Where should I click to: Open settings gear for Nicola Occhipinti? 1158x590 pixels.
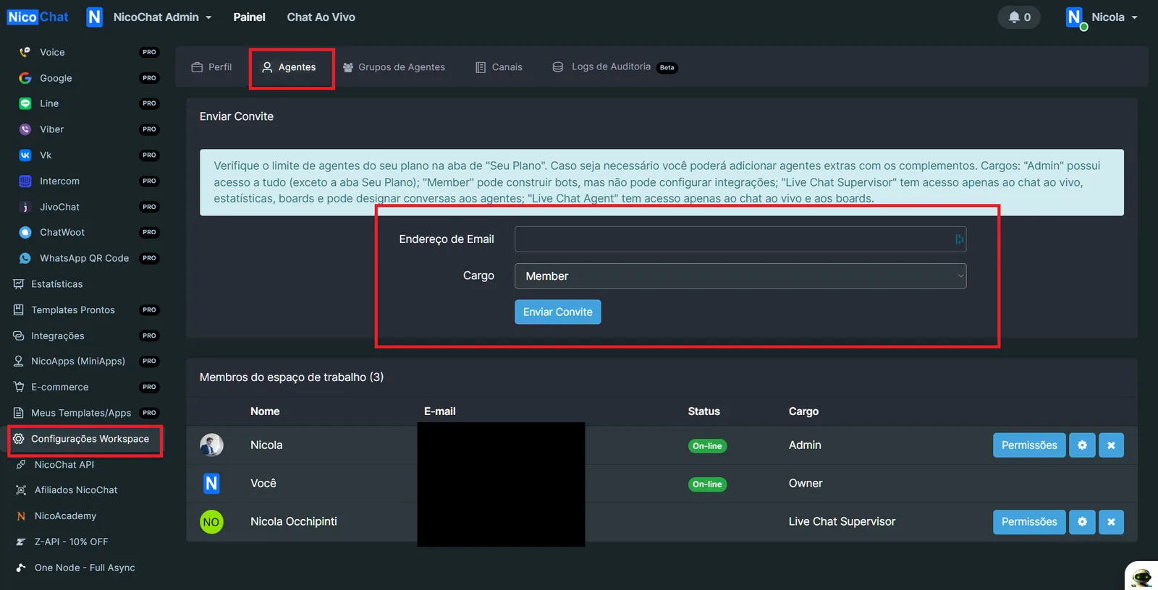click(x=1082, y=522)
